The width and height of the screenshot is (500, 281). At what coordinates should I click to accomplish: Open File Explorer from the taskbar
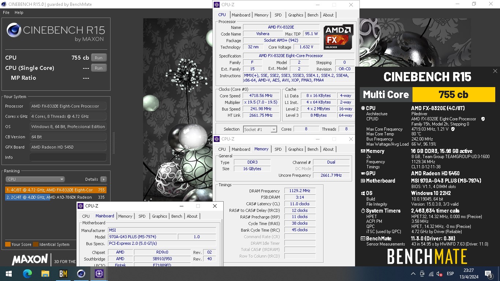pyautogui.click(x=45, y=274)
